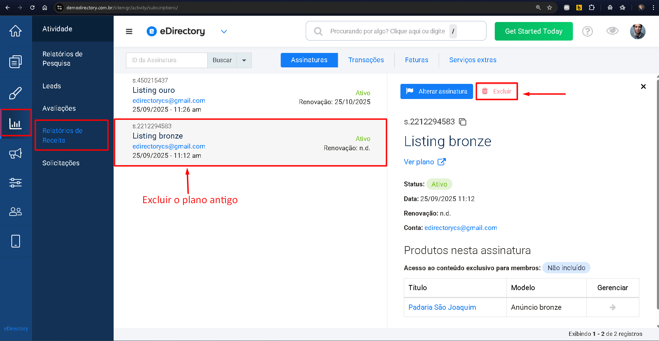Click the Buscar button

pos(222,60)
